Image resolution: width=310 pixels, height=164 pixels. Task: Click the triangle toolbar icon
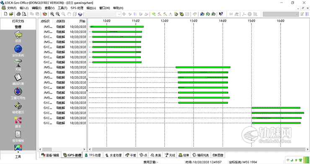170,14
